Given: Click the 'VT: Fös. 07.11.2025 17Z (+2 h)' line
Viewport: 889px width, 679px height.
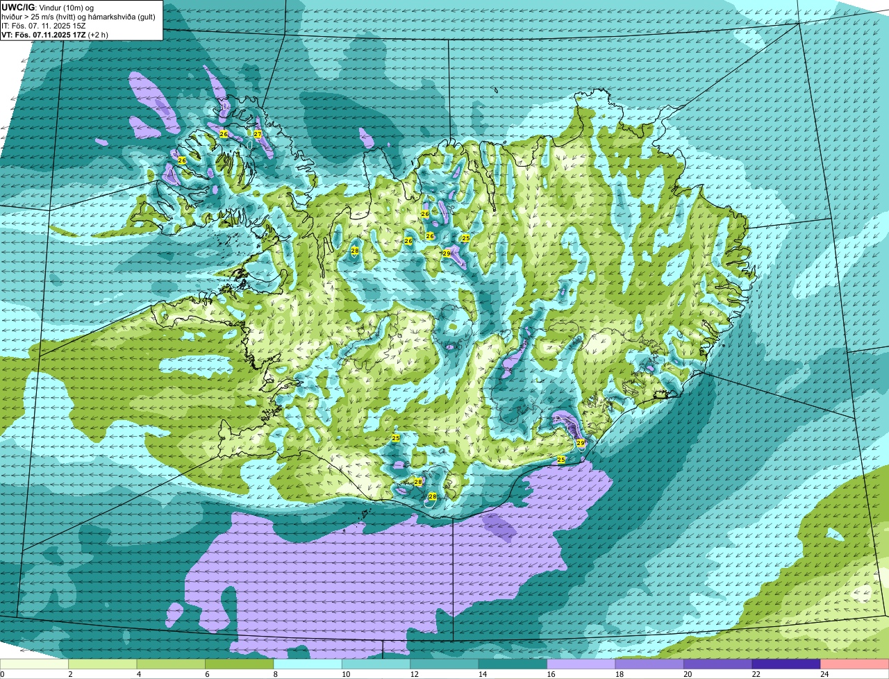Looking at the screenshot, I should pyautogui.click(x=55, y=35).
